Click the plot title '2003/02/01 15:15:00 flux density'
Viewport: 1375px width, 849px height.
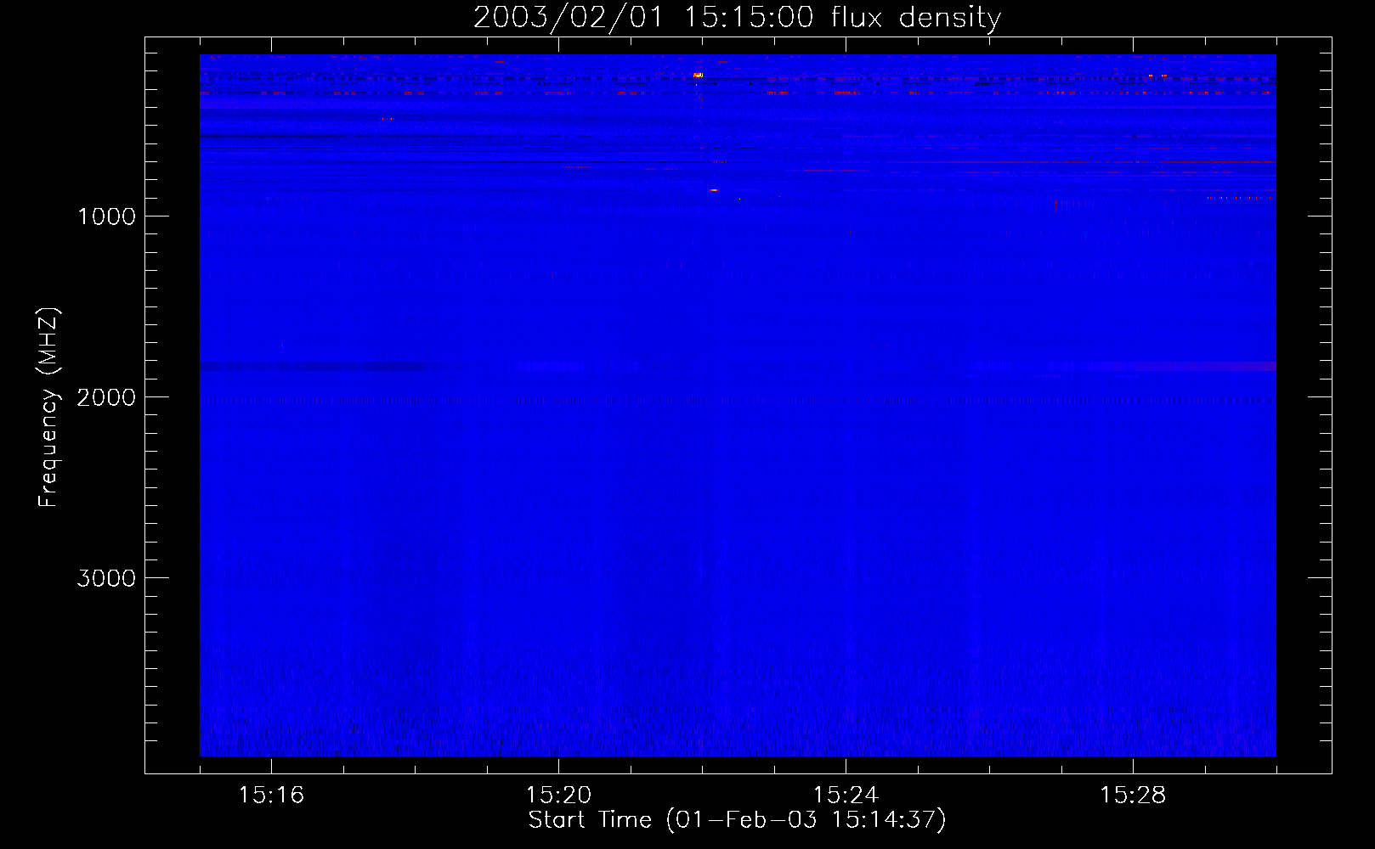coord(737,18)
